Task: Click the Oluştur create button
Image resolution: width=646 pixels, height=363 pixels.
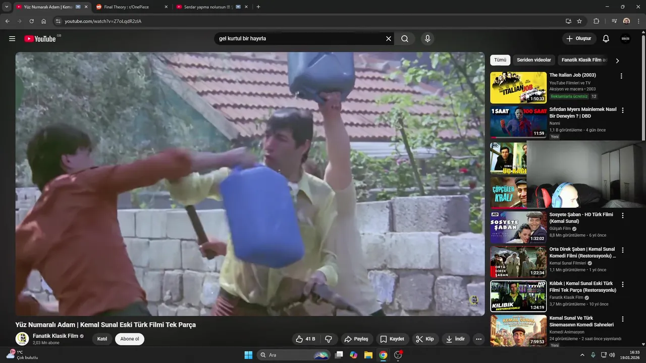Action: (579, 39)
